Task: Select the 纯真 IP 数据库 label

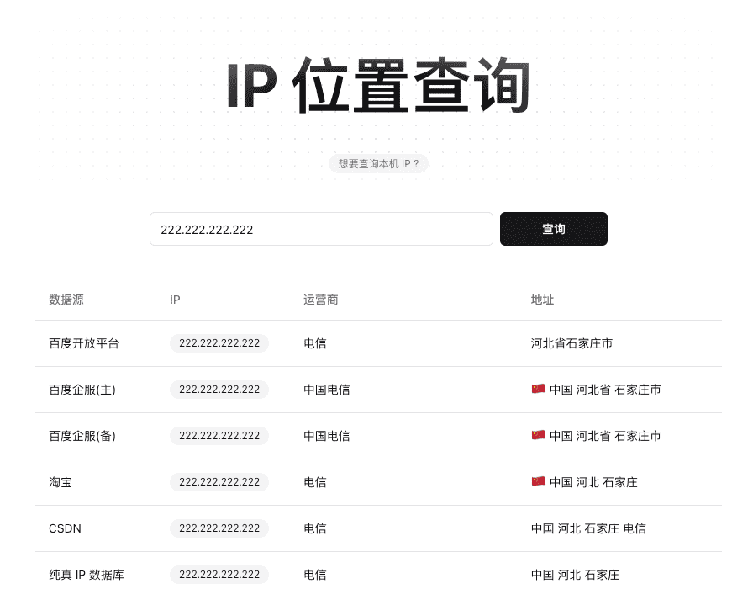Action: [86, 575]
